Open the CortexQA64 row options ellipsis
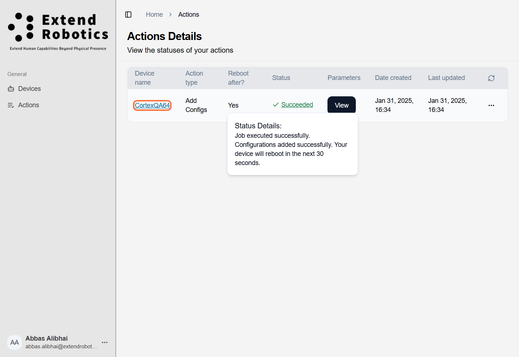Viewport: 519px width, 357px height. click(x=491, y=105)
